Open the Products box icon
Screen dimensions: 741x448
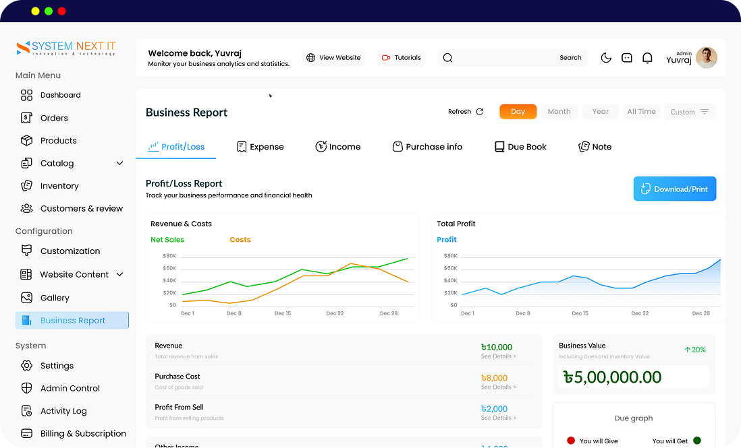click(26, 141)
